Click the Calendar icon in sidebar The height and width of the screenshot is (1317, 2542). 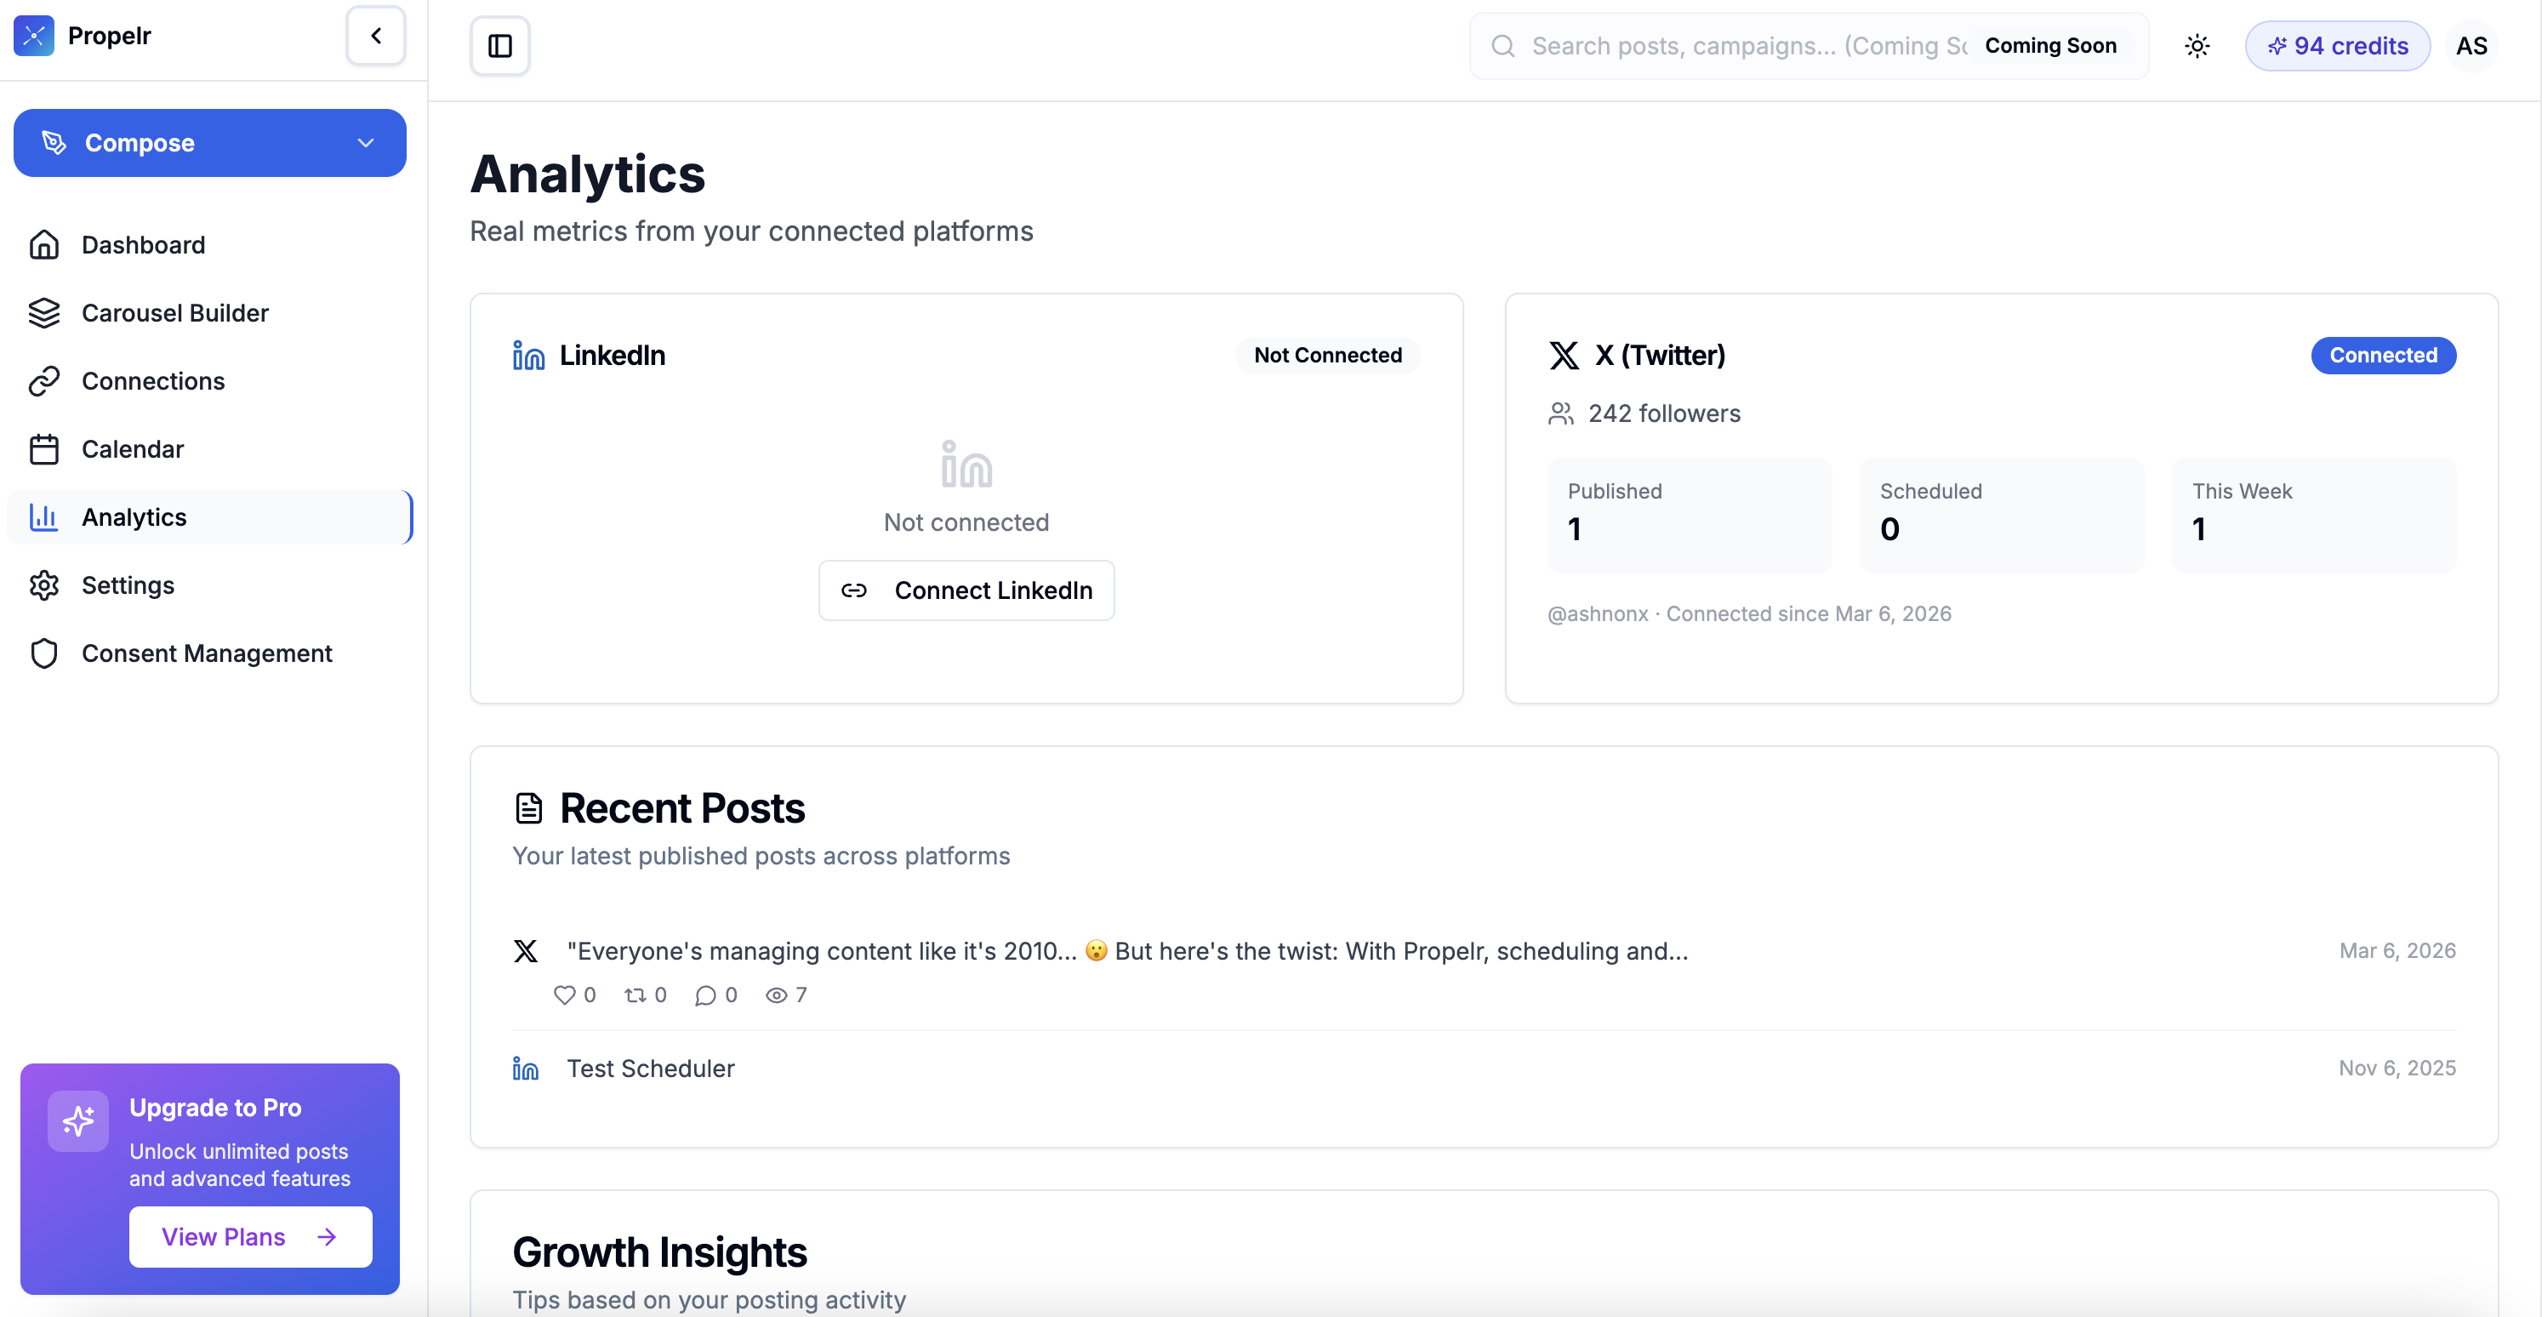pos(44,449)
